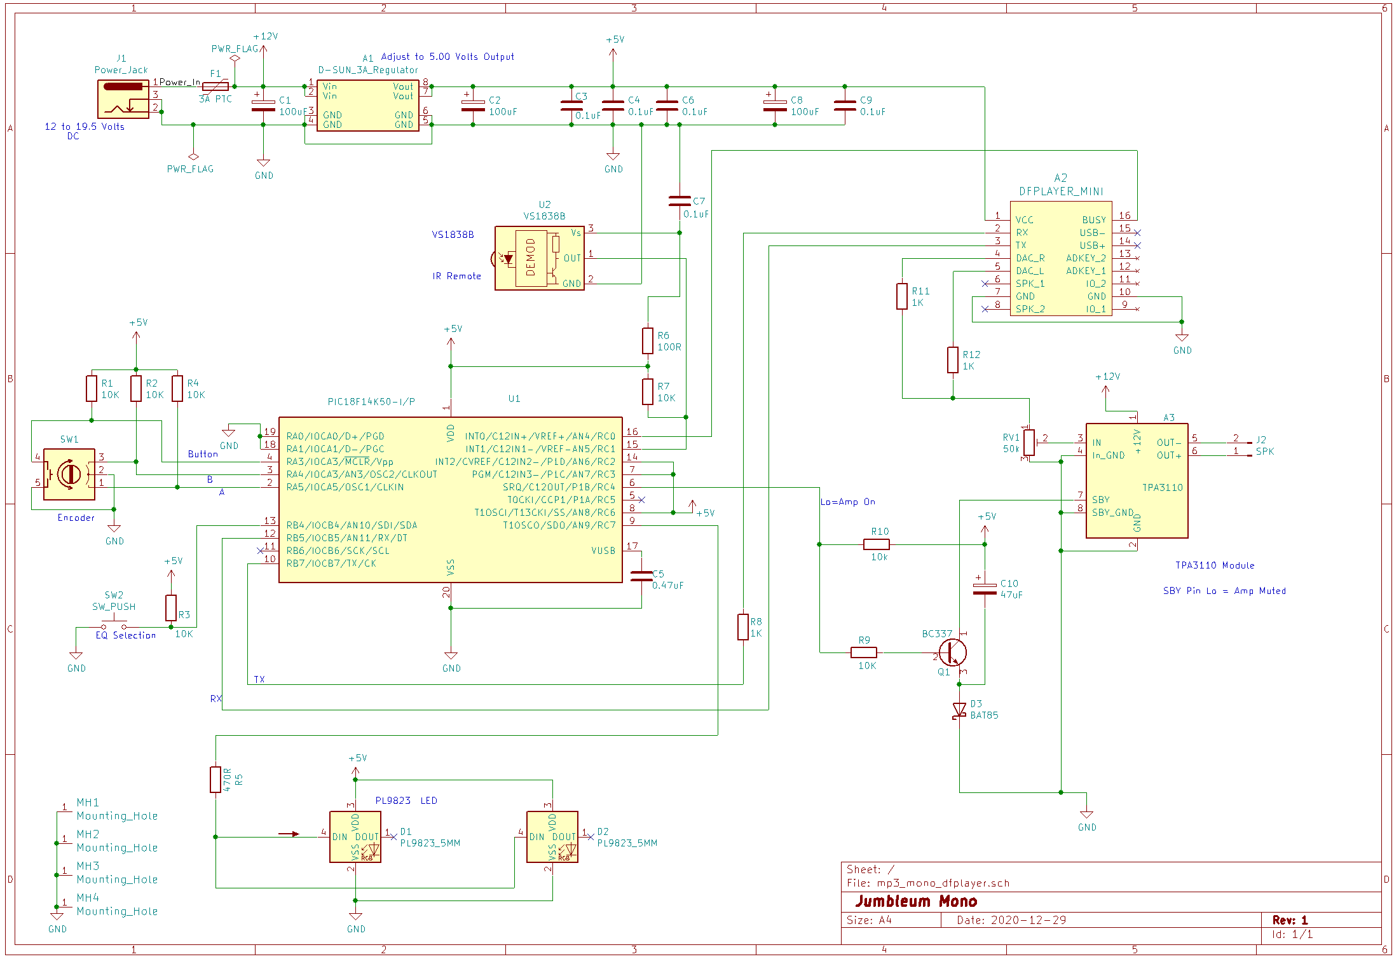Viewport: 1394px width, 959px height.
Task: Select the 'Encoder' label under SW1
Action: (x=76, y=518)
